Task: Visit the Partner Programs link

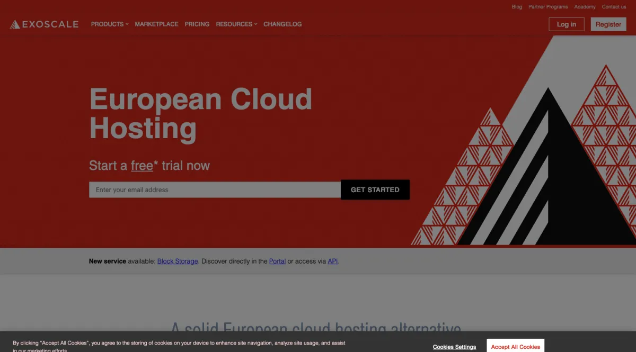Action: click(548, 7)
